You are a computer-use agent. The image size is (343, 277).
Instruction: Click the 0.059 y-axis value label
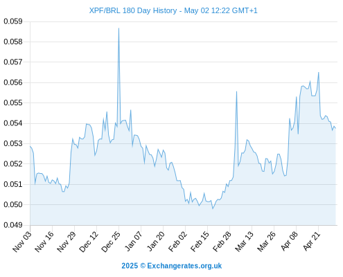[x=13, y=21]
